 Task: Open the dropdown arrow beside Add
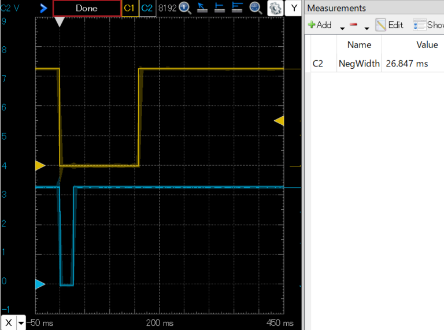[342, 28]
